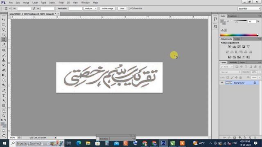Open the Fill slider dropdown arrow
This screenshot has height=147, width=262.
pyautogui.click(x=259, y=78)
